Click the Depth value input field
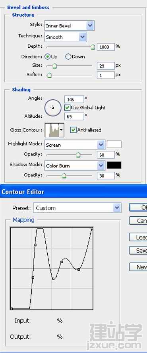147x353 pixels. point(106,47)
